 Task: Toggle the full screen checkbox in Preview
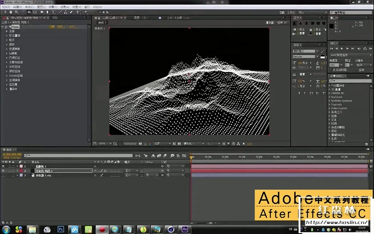tap(356, 70)
